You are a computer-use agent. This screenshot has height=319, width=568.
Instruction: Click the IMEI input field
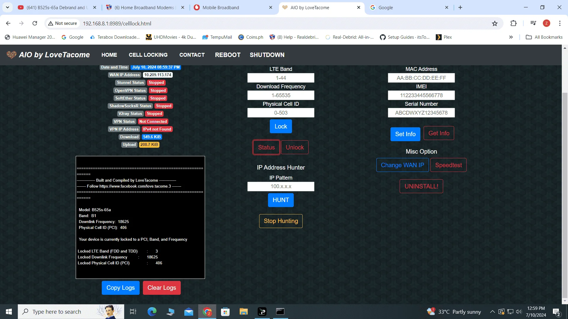[x=421, y=95]
